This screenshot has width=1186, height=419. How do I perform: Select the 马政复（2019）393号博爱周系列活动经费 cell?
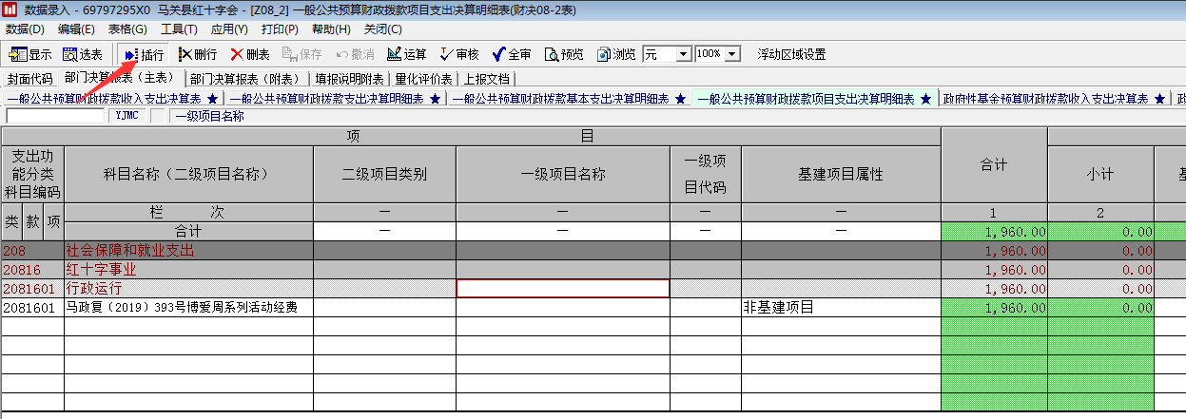point(188,308)
